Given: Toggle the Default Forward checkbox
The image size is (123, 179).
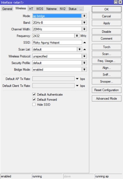Looking at the screenshot, I should point(34,100).
